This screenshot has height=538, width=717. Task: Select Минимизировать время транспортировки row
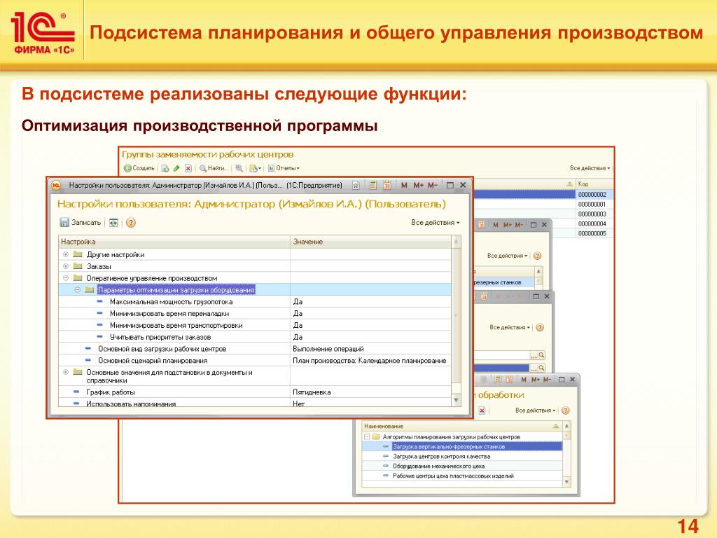[255, 325]
